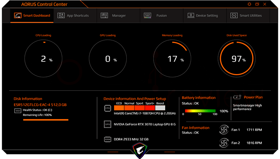Click the Fan 1 icon
The height and width of the screenshot is (159, 280).
[x=224, y=130]
